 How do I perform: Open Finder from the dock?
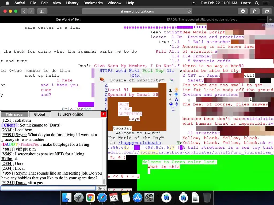tap(67, 198)
